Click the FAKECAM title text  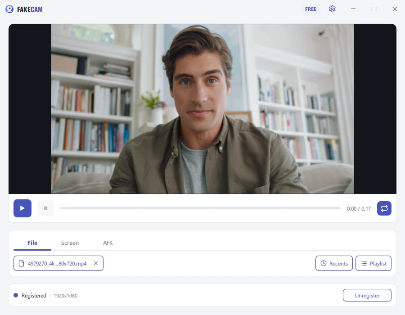click(30, 9)
